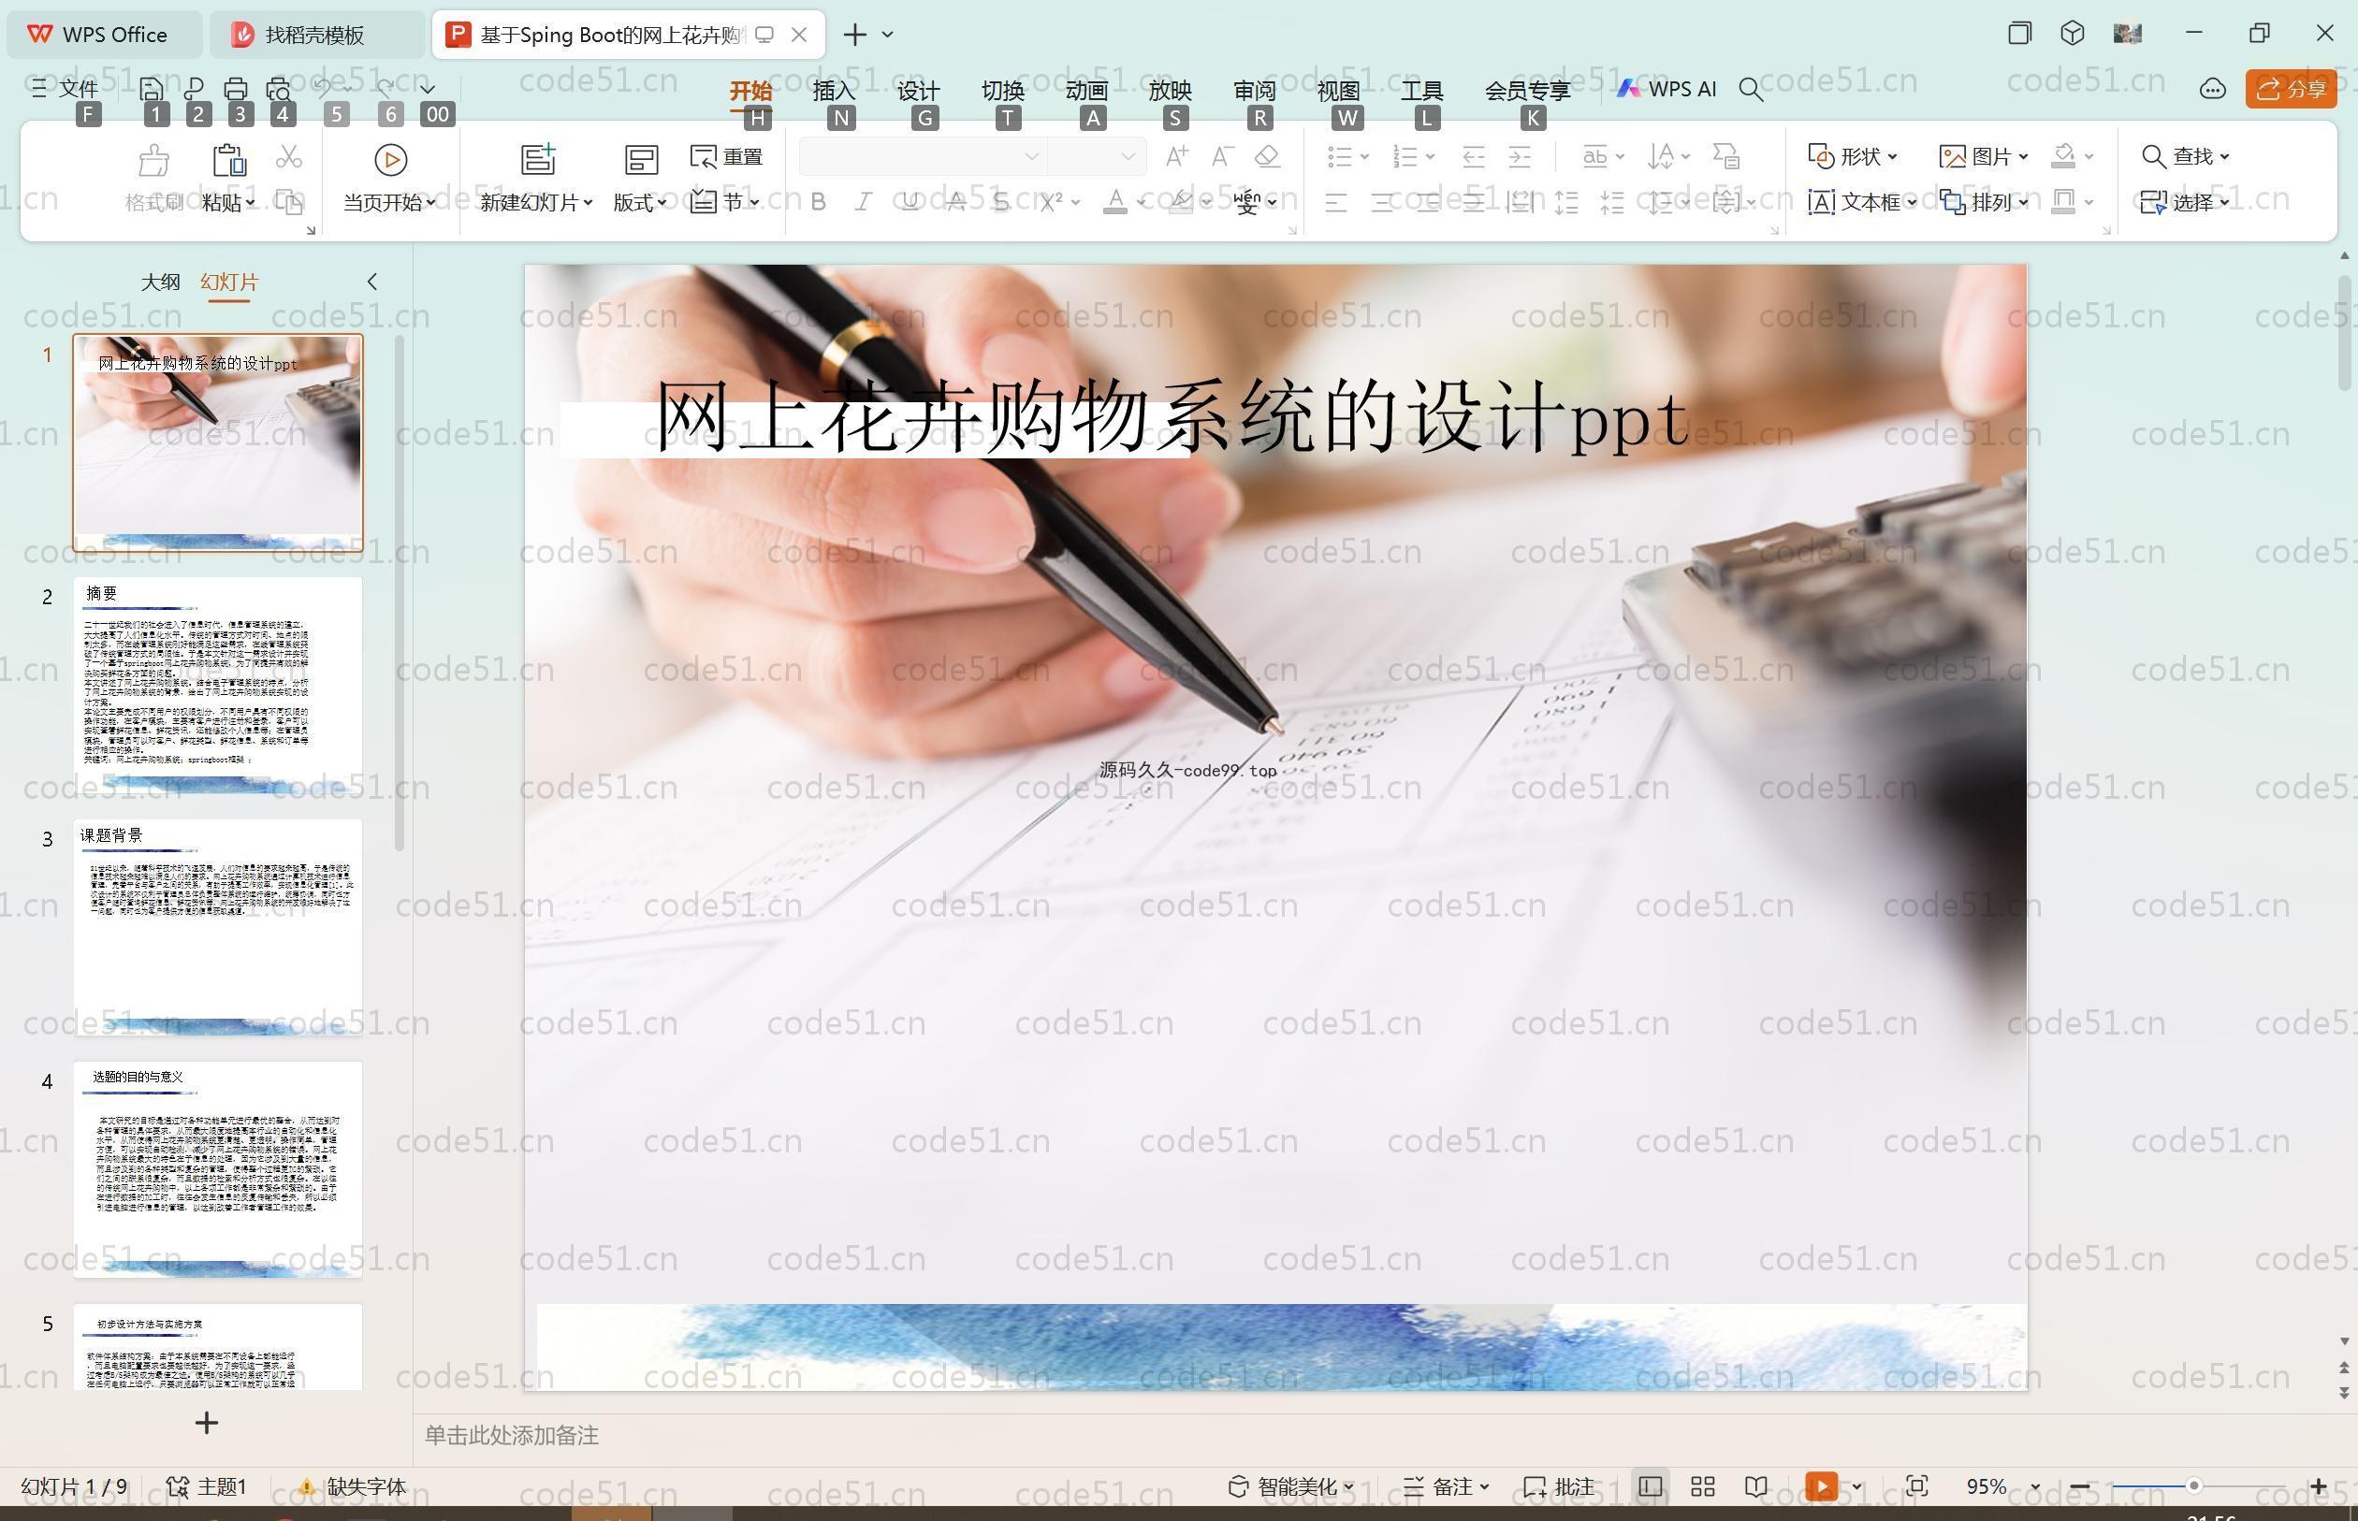The width and height of the screenshot is (2358, 1521).
Task: Click the Copy icon below scissors
Action: pos(288,201)
